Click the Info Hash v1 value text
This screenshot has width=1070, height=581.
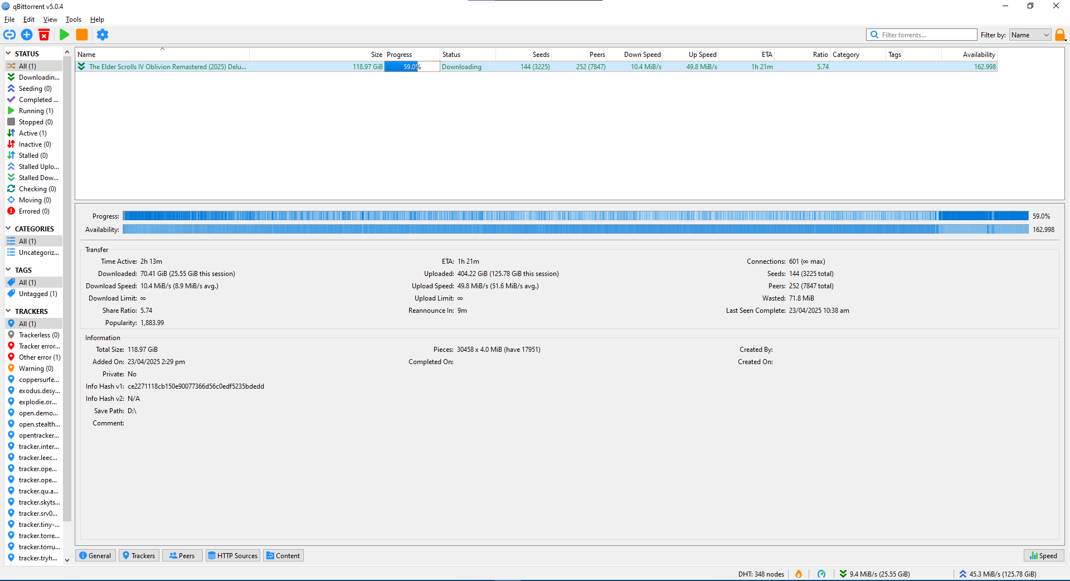196,386
